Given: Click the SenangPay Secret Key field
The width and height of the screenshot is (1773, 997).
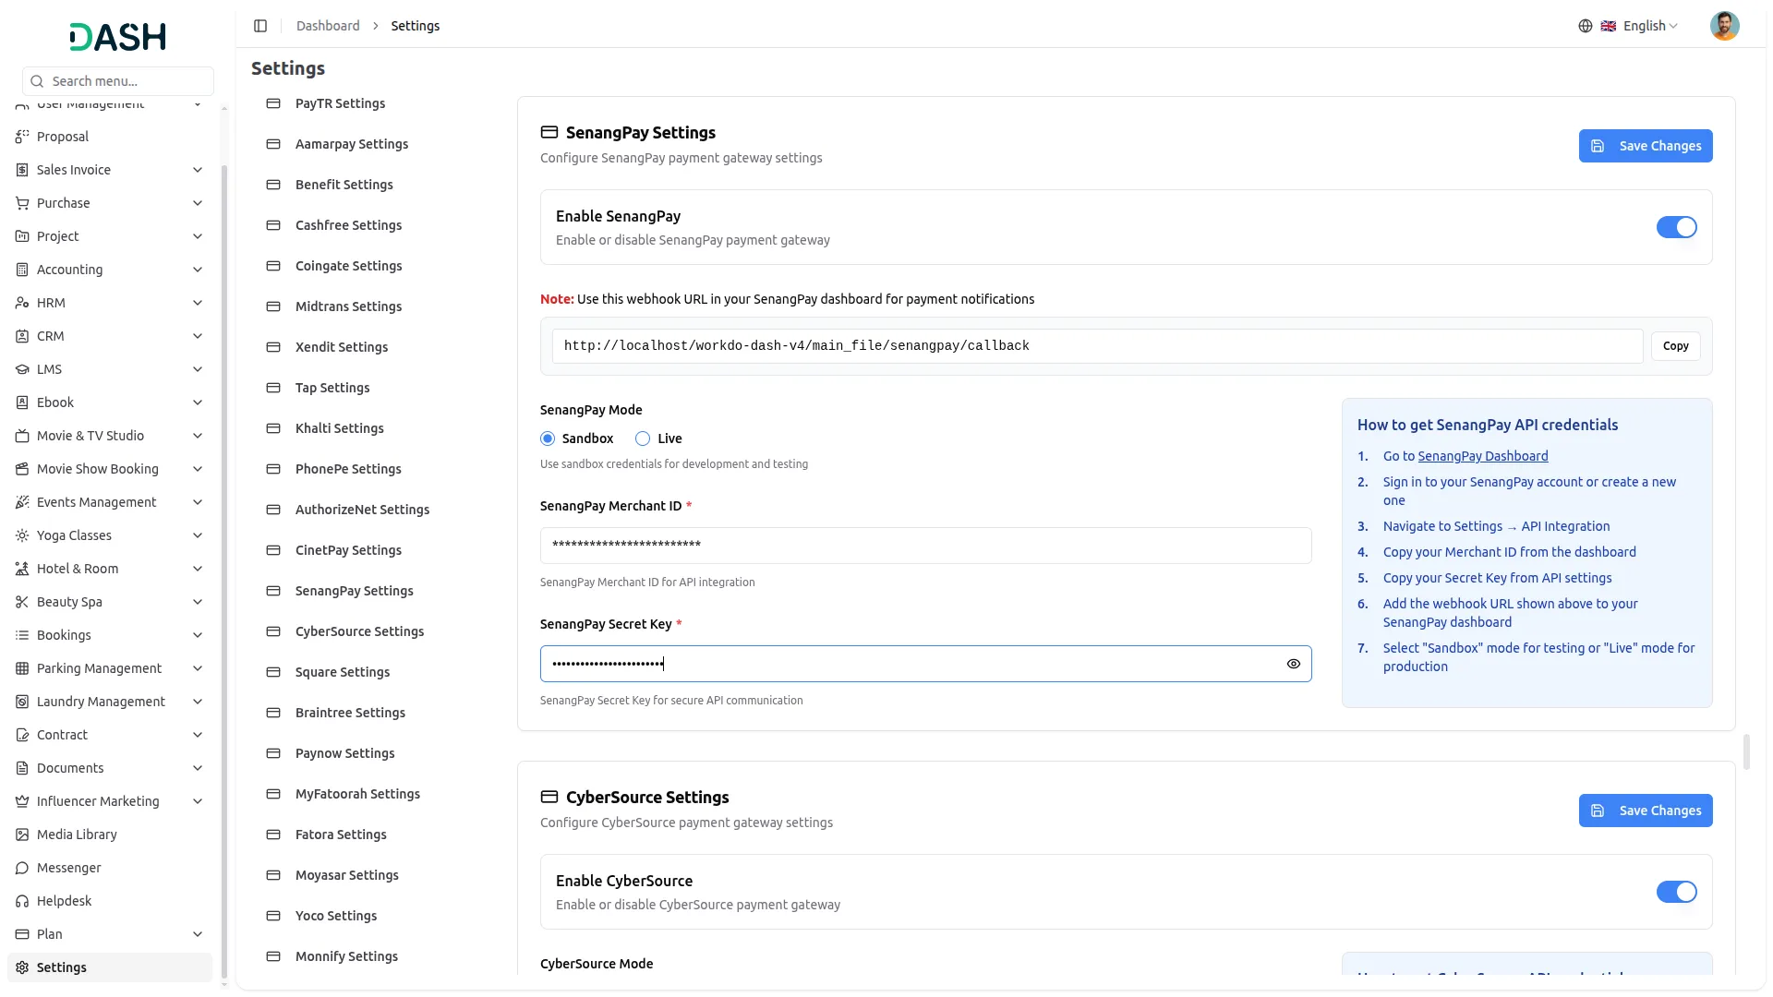Looking at the screenshot, I should pyautogui.click(x=925, y=664).
